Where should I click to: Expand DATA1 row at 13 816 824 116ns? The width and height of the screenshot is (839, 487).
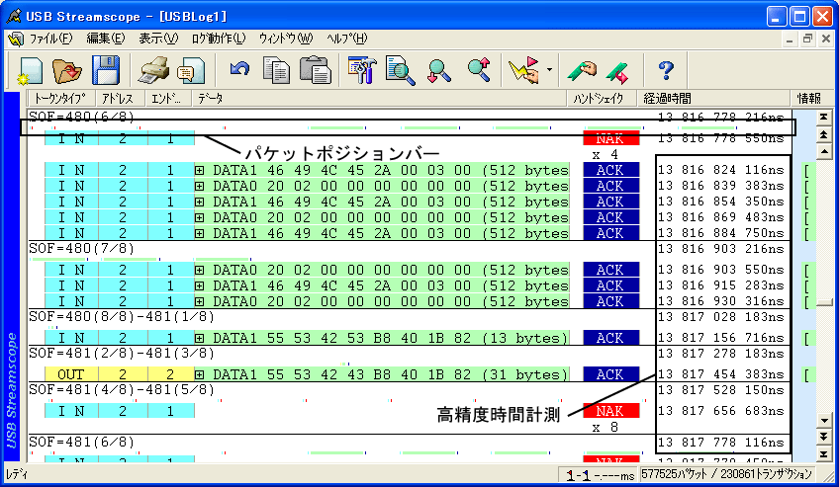coord(200,170)
